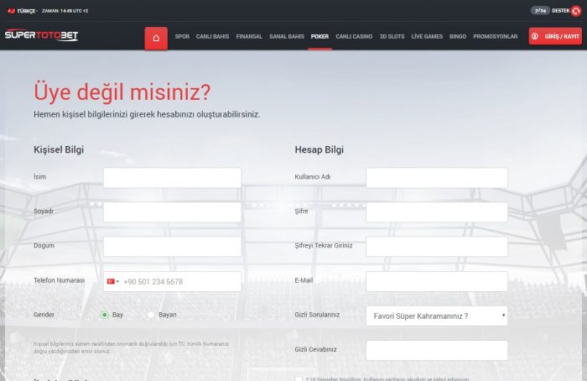This screenshot has width=587, height=381.
Task: Open the Poker tab
Action: (x=319, y=37)
